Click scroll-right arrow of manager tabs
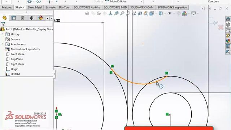The height and width of the screenshot is (130, 231). (x=52, y=18)
